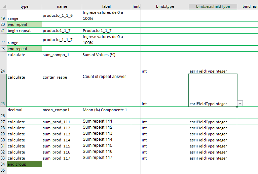Click the 'mean_compo1' name cell
The height and width of the screenshot is (174, 258).
(x=62, y=113)
